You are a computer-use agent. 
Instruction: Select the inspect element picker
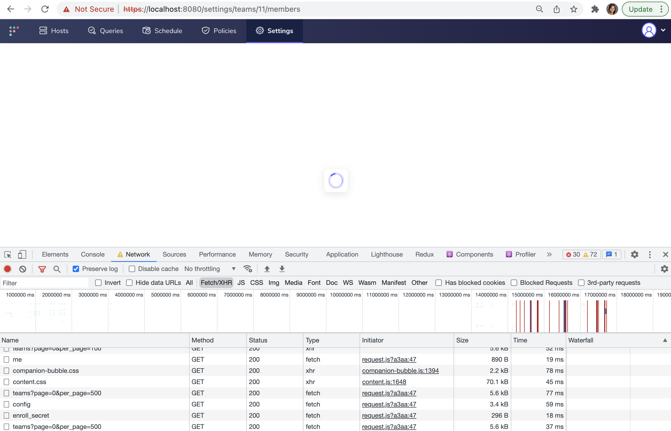point(7,254)
